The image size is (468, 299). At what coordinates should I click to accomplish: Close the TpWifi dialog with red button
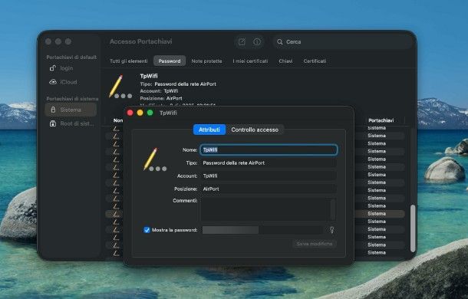[x=130, y=113]
